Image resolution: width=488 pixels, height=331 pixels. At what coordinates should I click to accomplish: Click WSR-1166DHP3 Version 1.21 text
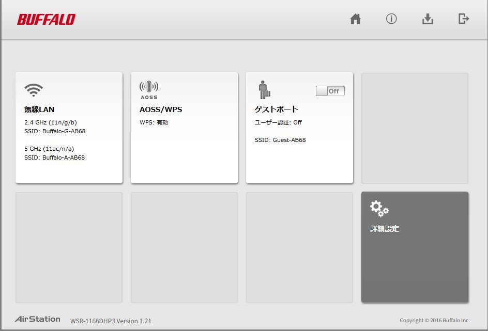111,321
